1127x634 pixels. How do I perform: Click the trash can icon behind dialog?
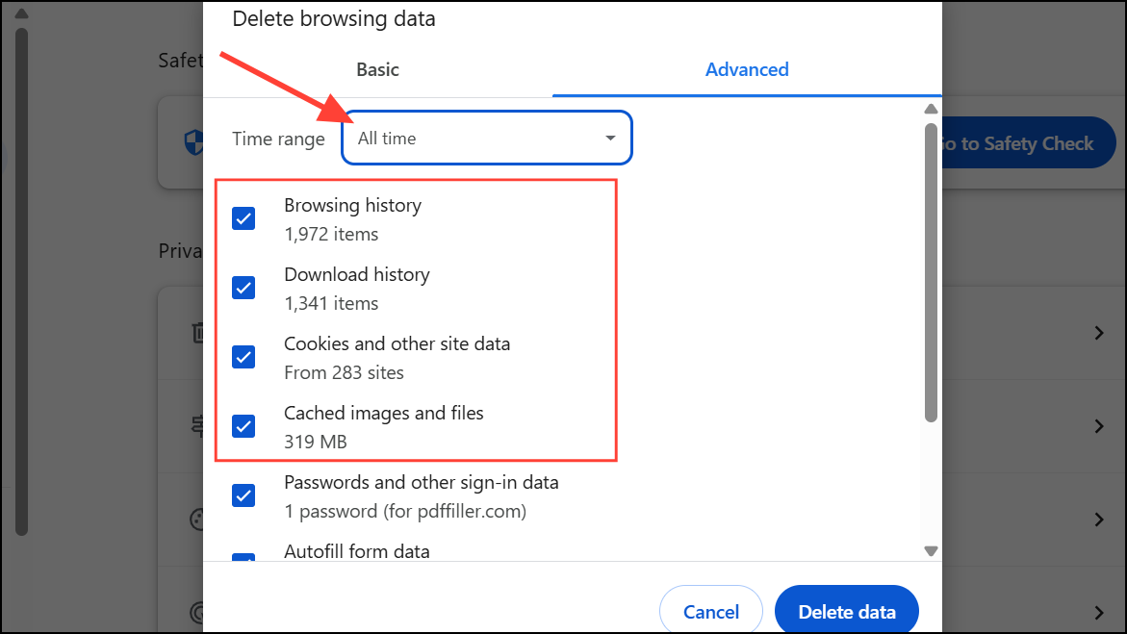[197, 334]
